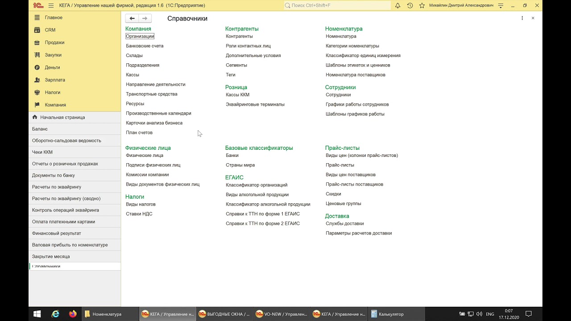Open the Подразделения link
571x321 pixels.
tap(142, 65)
